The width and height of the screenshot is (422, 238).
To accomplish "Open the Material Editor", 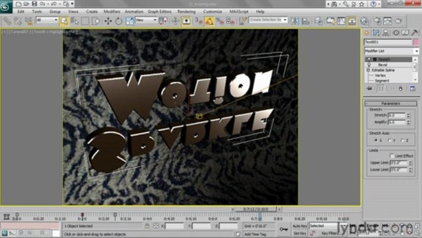I will (x=364, y=21).
